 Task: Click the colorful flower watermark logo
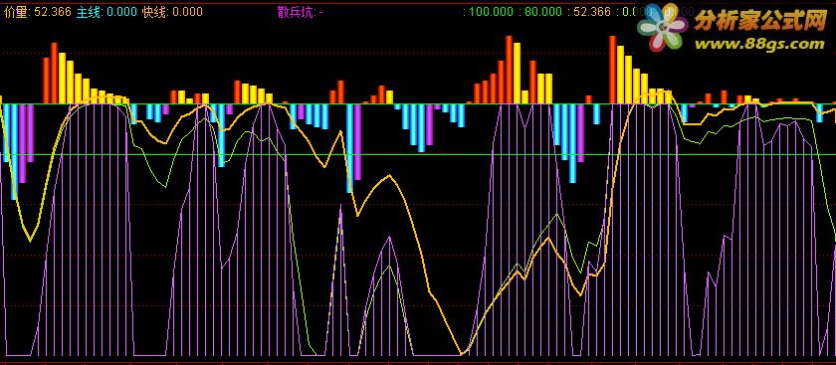[663, 27]
